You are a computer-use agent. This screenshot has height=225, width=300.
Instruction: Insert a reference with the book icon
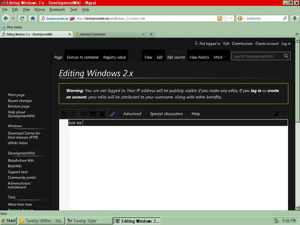coord(102,114)
